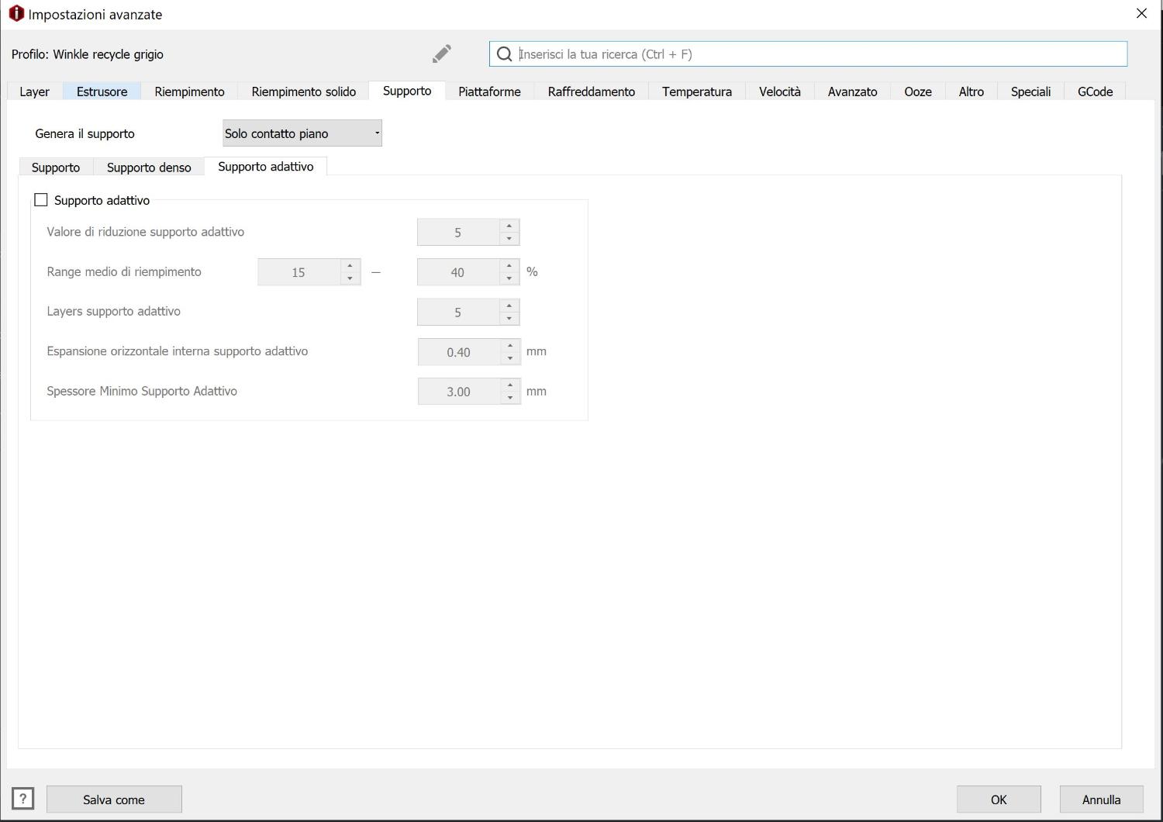Increase Spessore Minimo Supporto Adattivo value
Image resolution: width=1163 pixels, height=822 pixels.
[509, 385]
